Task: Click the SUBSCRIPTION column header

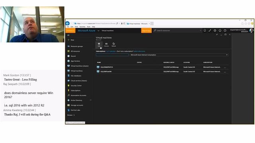Action: [208, 62]
